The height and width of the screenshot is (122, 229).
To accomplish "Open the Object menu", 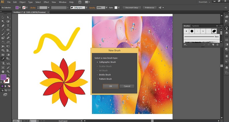I will [x=22, y=2].
